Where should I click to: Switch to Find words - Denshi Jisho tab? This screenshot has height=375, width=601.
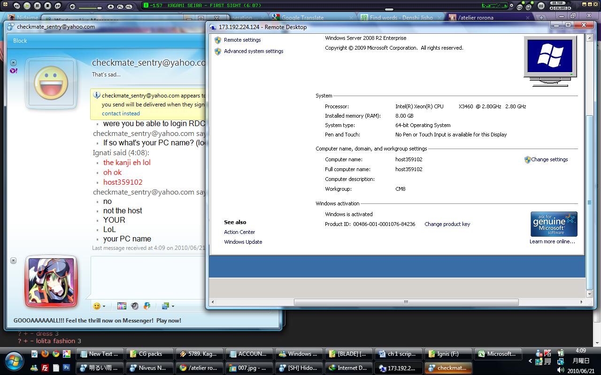pyautogui.click(x=401, y=17)
